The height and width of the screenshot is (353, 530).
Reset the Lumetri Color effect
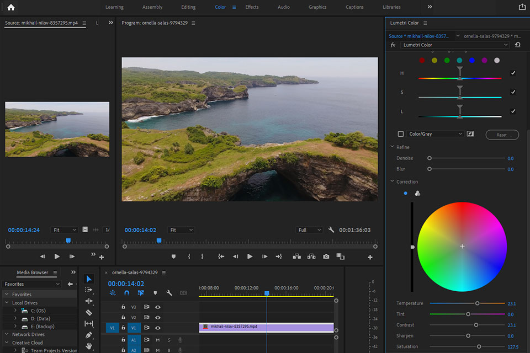(x=517, y=45)
